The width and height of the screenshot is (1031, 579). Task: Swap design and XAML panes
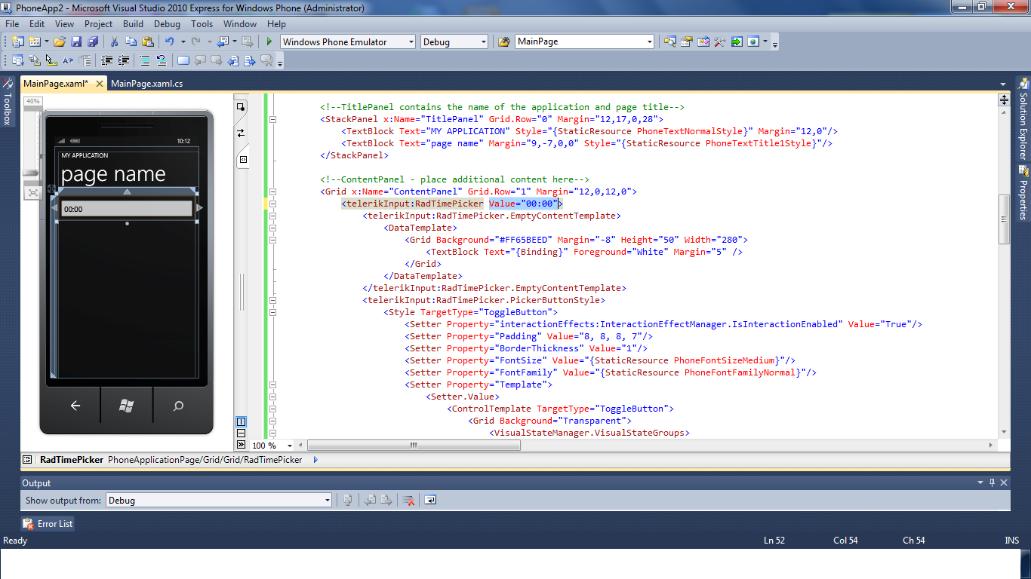[x=241, y=133]
